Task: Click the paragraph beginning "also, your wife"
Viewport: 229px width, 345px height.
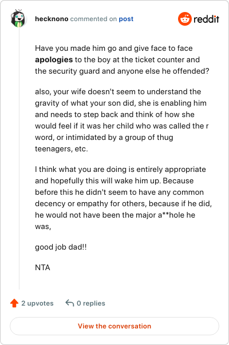Action: pyautogui.click(x=122, y=120)
